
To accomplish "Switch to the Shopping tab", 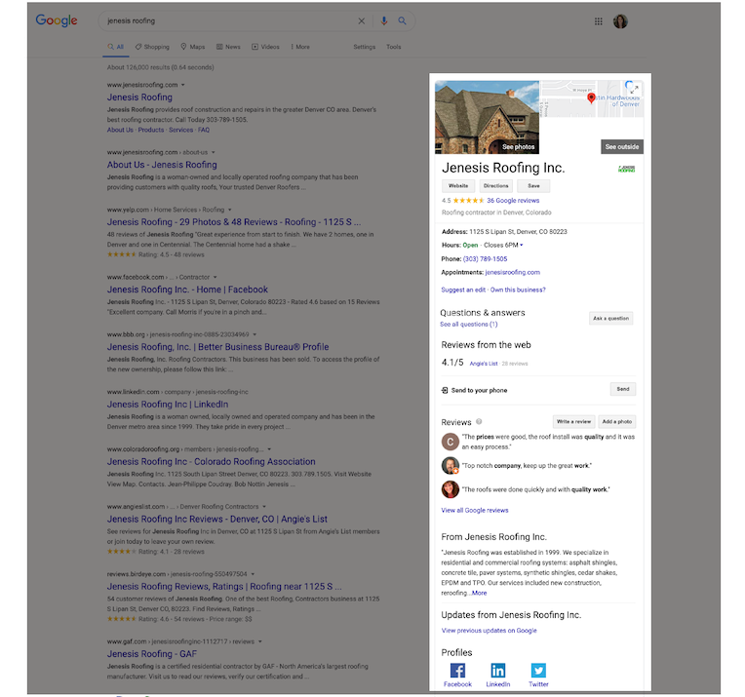I will point(152,47).
